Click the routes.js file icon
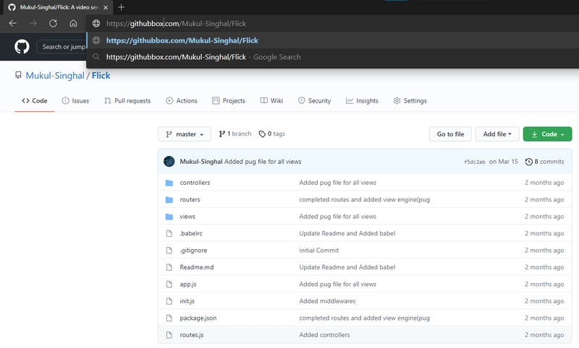This screenshot has height=348, width=579. (169, 335)
